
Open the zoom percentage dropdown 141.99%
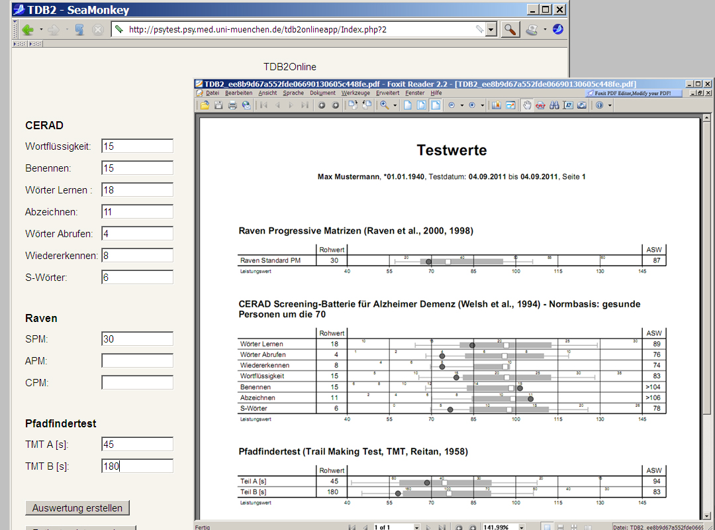[522, 527]
